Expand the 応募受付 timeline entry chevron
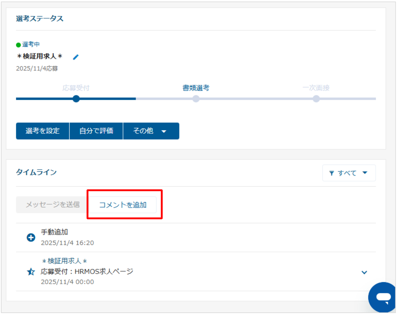Image resolution: width=399 pixels, height=317 pixels. [x=364, y=272]
